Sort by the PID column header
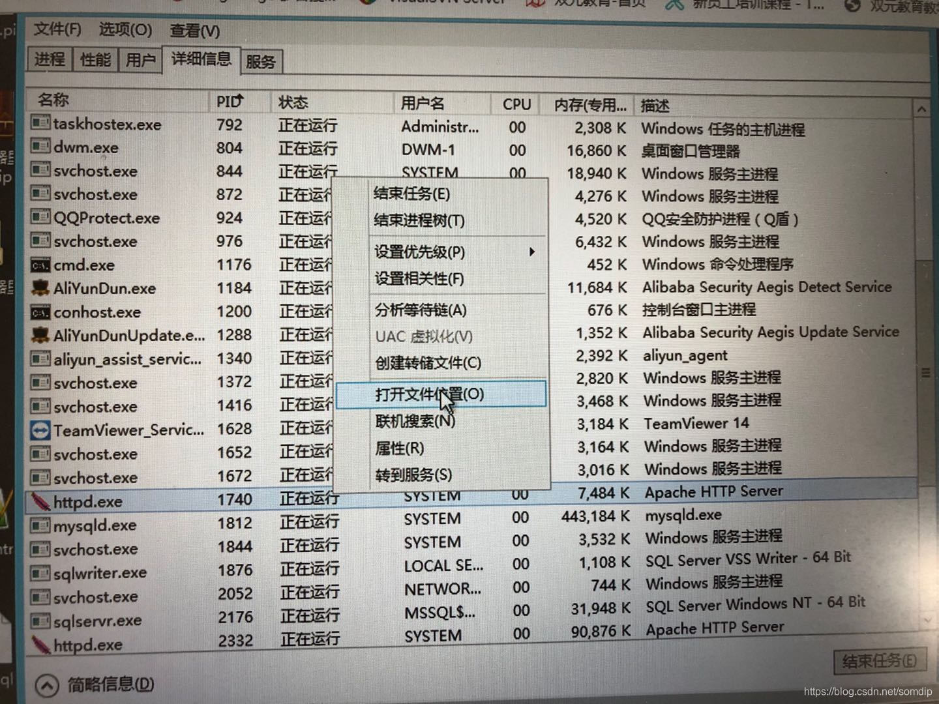The image size is (939, 704). coord(239,101)
